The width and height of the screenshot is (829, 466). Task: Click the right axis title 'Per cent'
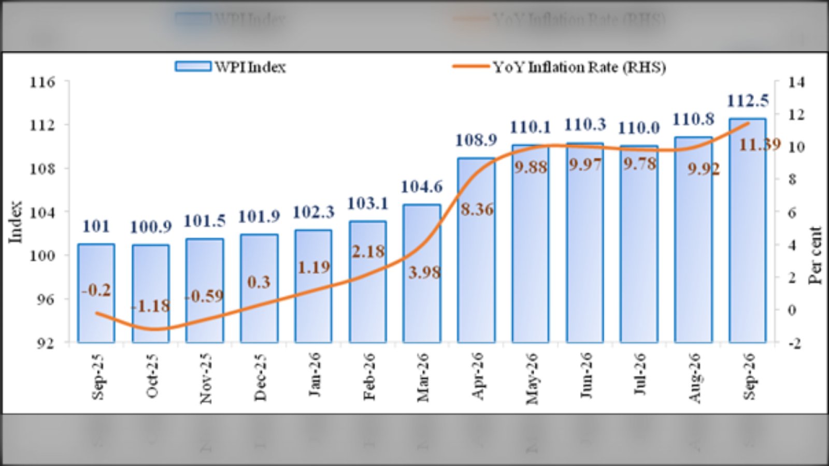point(815,255)
